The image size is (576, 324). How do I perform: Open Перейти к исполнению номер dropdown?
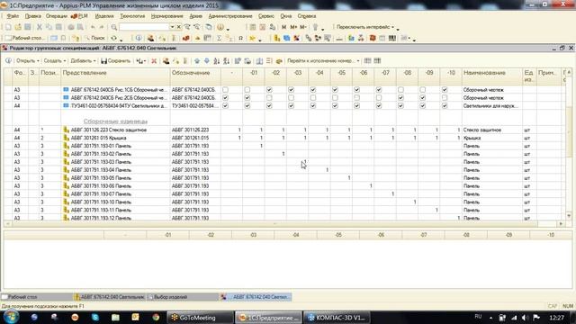358,61
